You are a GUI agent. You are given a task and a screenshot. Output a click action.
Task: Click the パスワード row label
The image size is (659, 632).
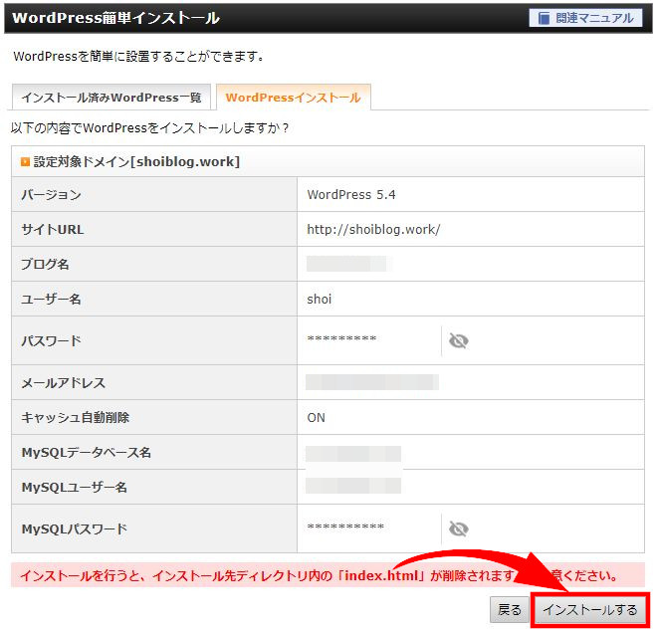coord(51,340)
